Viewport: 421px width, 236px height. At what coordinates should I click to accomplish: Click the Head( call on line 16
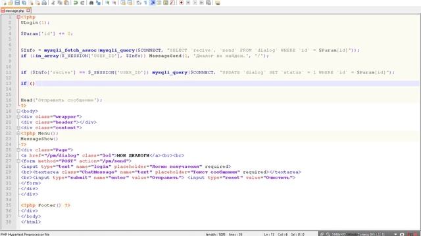tap(28, 100)
